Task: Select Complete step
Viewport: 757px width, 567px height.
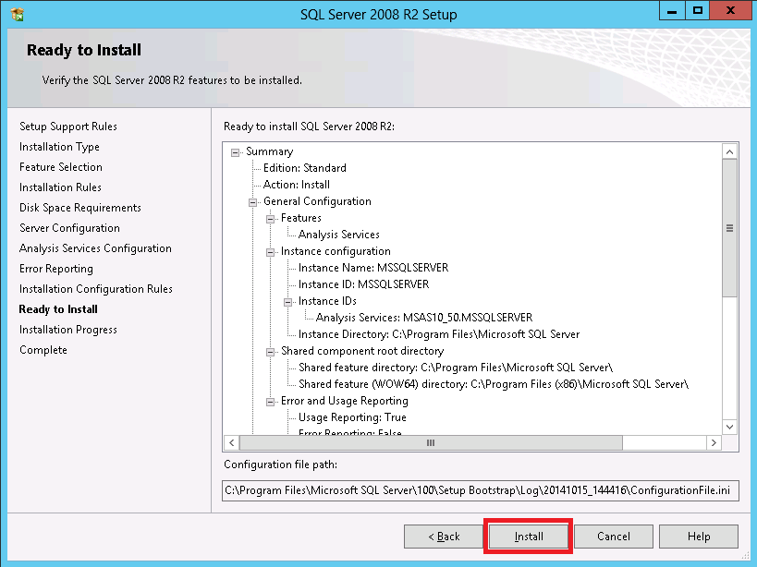Action: [x=43, y=350]
